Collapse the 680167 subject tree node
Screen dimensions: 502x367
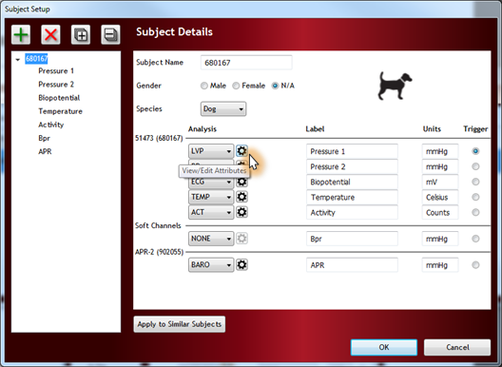pyautogui.click(x=18, y=59)
